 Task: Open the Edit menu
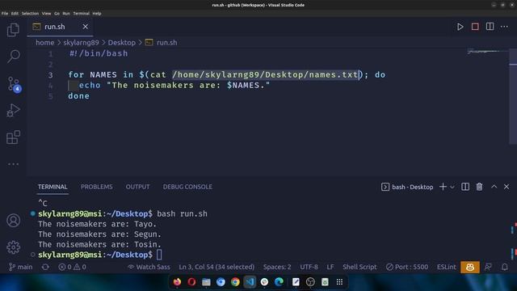tap(15, 14)
